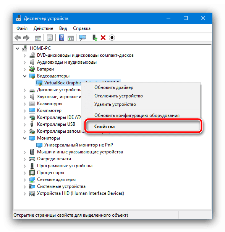Open the blue question mark help icon
The width and height of the screenshot is (225, 232).
62,38
